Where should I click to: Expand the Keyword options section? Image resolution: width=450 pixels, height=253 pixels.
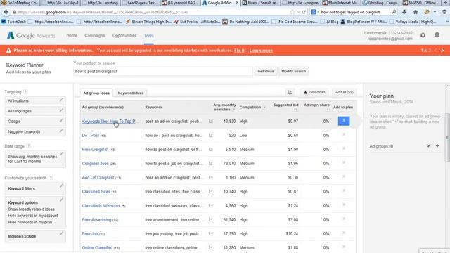pyautogui.click(x=35, y=212)
